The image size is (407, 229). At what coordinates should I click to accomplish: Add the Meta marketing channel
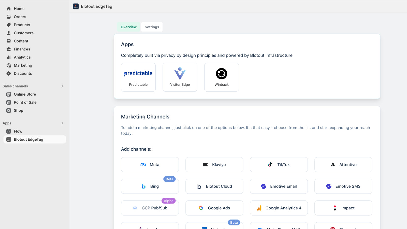[x=150, y=165]
